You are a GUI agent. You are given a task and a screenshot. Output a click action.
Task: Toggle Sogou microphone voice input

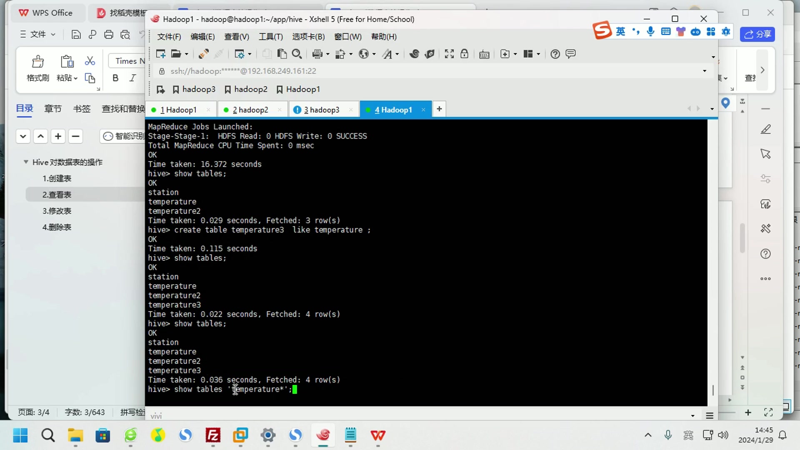click(650, 32)
